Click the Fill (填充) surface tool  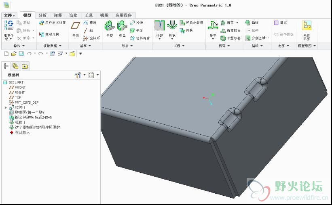click(280, 23)
